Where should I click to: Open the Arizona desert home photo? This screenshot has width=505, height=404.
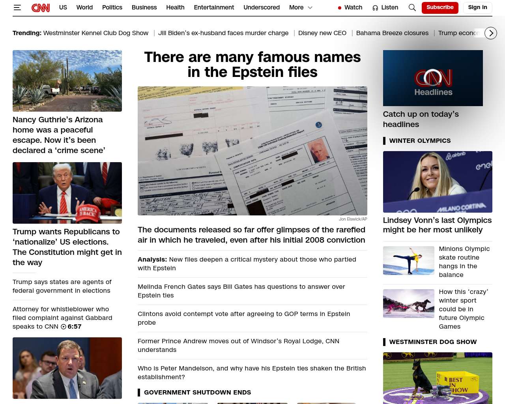(x=67, y=81)
